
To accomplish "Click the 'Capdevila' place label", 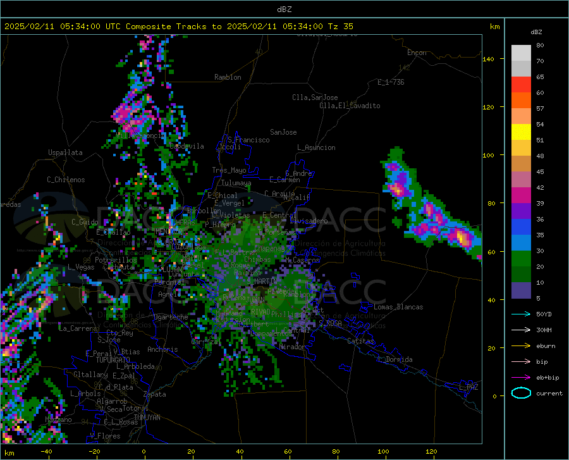I will point(187,146).
